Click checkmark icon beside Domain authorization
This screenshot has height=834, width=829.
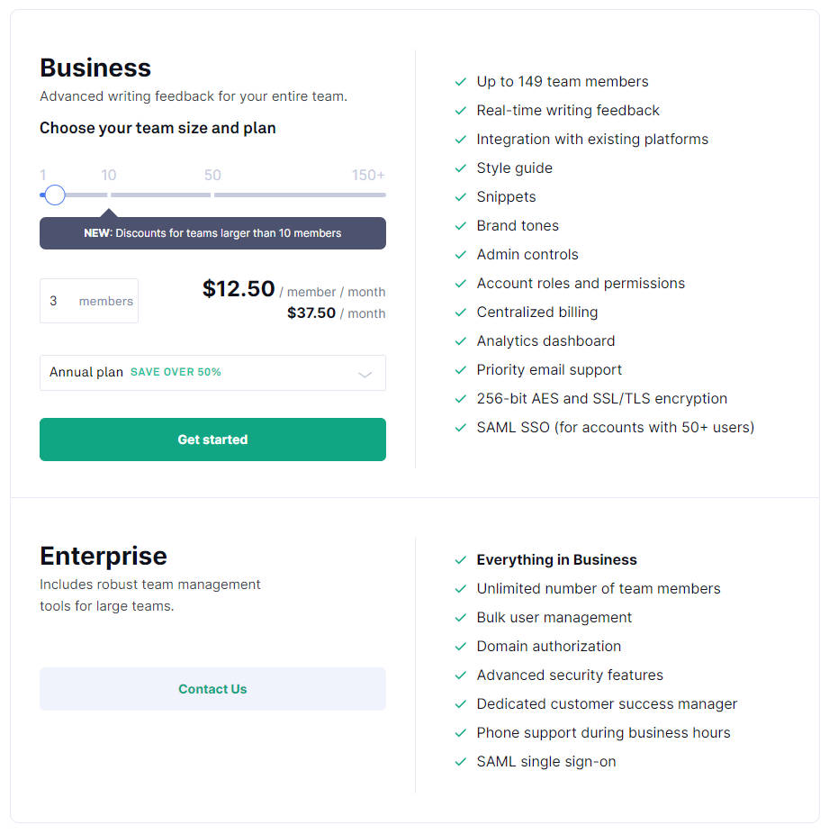[x=461, y=647]
